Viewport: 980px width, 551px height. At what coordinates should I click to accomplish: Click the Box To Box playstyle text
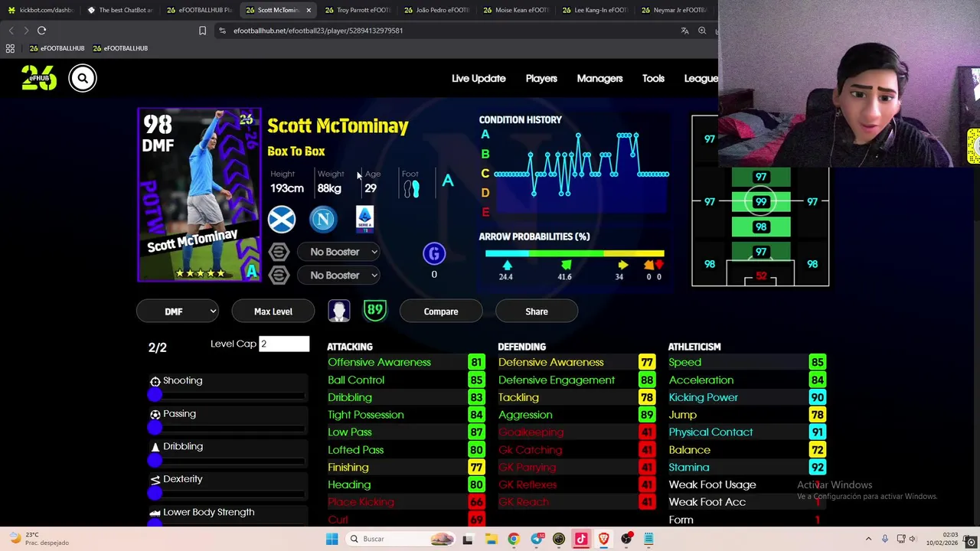(x=296, y=152)
